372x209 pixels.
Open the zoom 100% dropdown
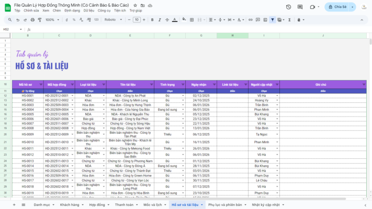point(53,20)
